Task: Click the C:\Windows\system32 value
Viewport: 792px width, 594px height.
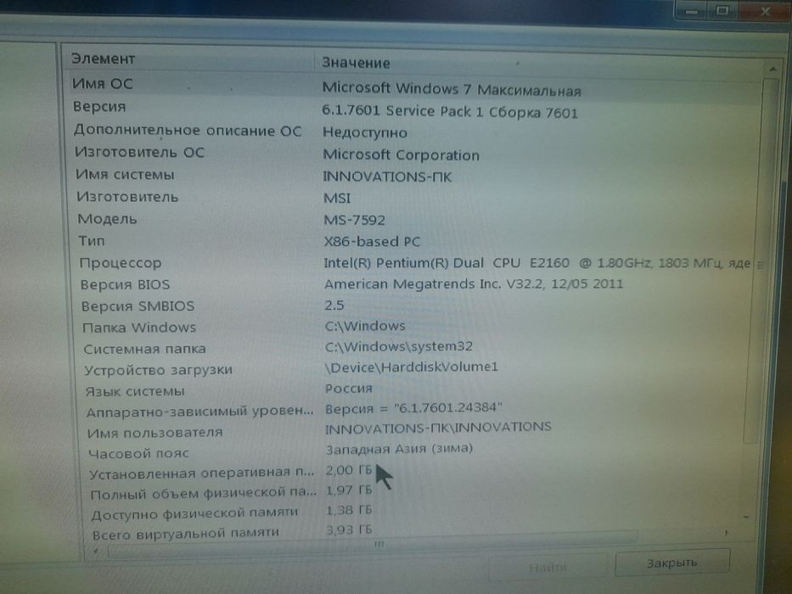Action: coord(399,346)
